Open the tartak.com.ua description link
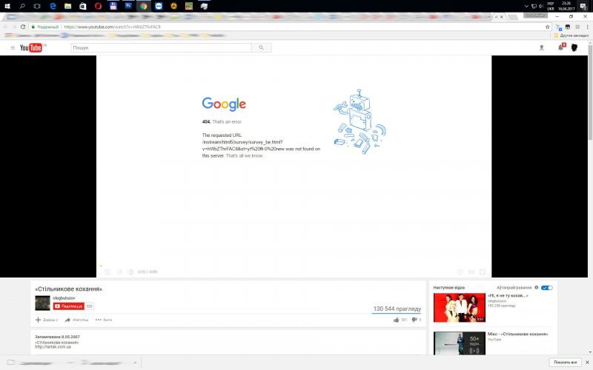 (x=53, y=347)
